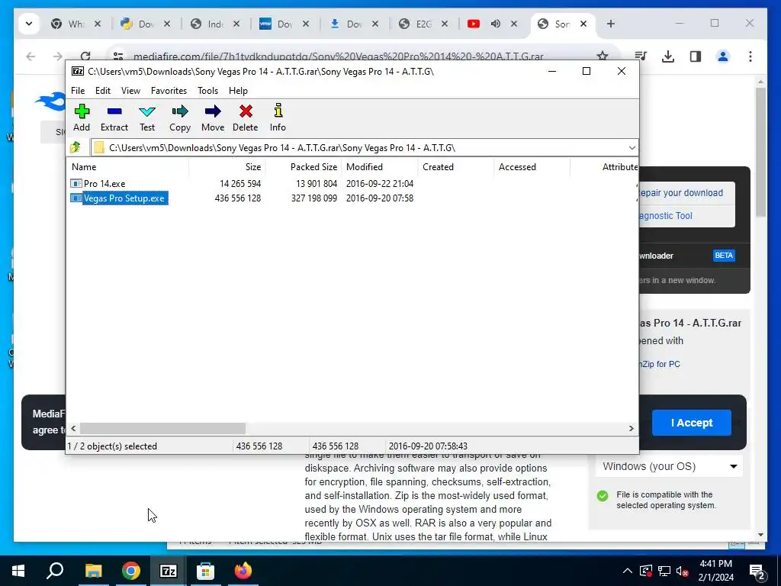Click the Delete toolbar icon

coord(245,118)
